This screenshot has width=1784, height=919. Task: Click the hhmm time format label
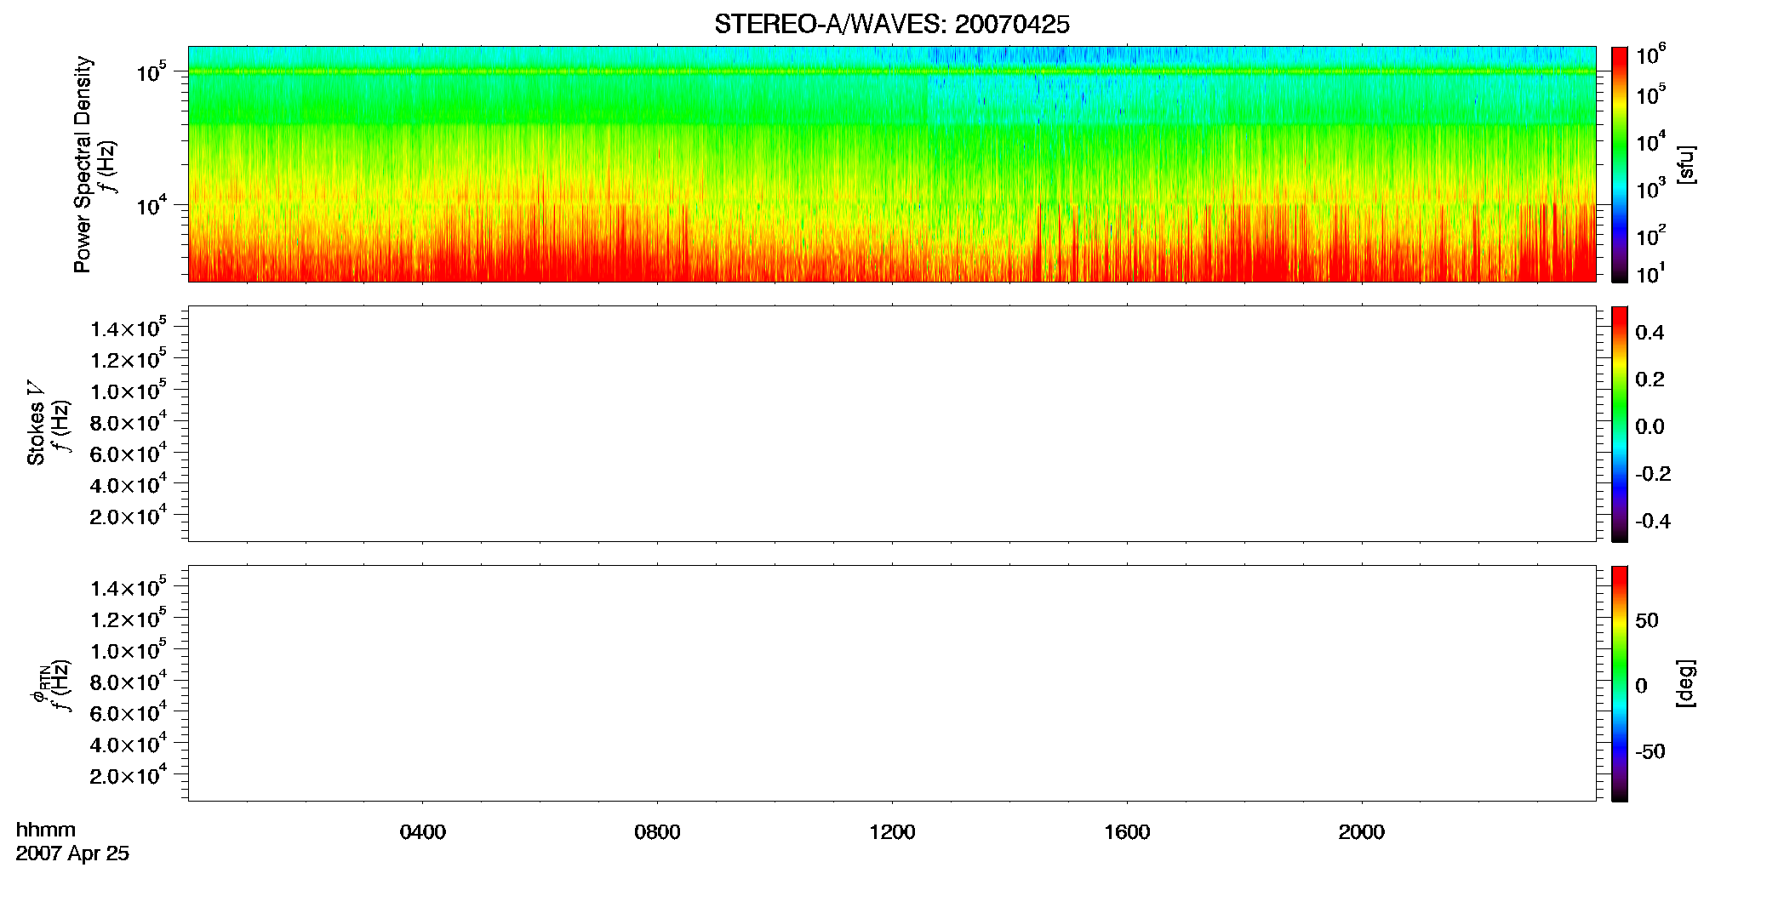46,831
